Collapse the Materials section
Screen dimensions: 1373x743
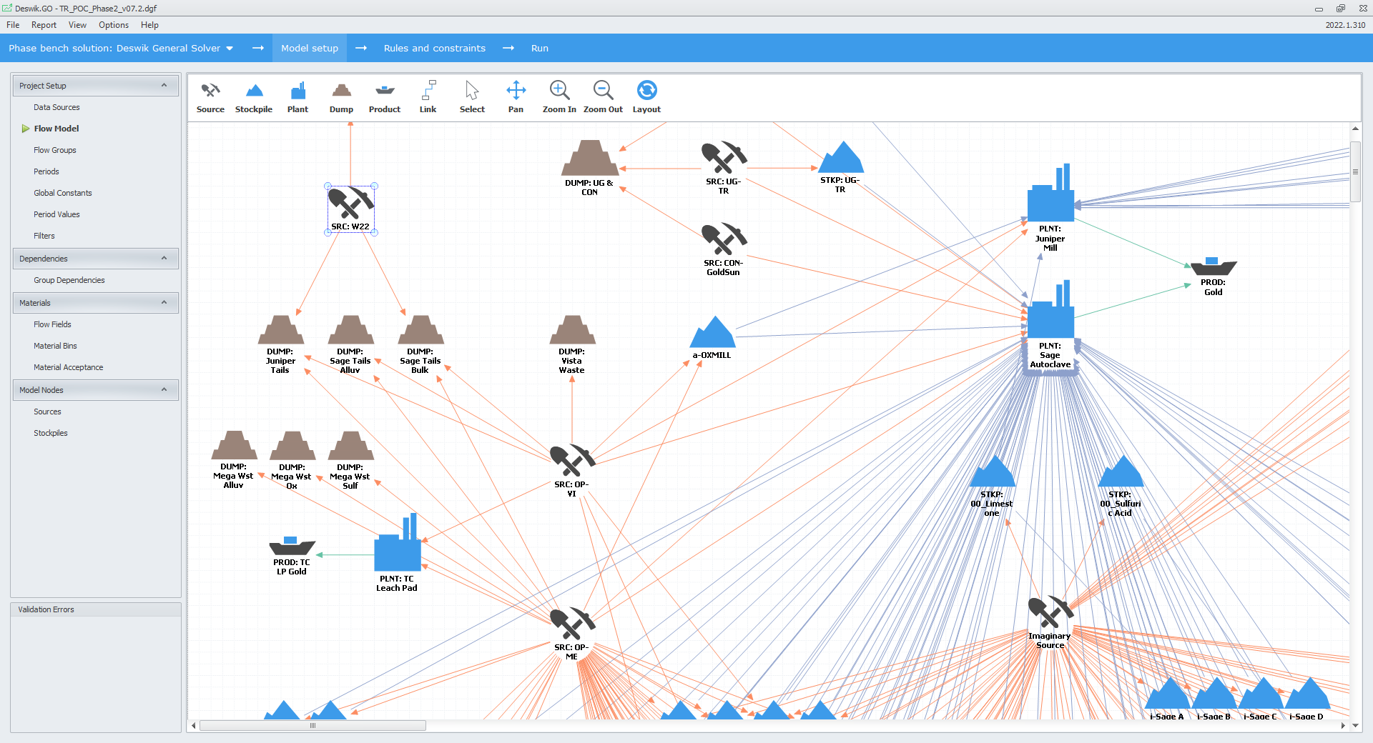(165, 302)
